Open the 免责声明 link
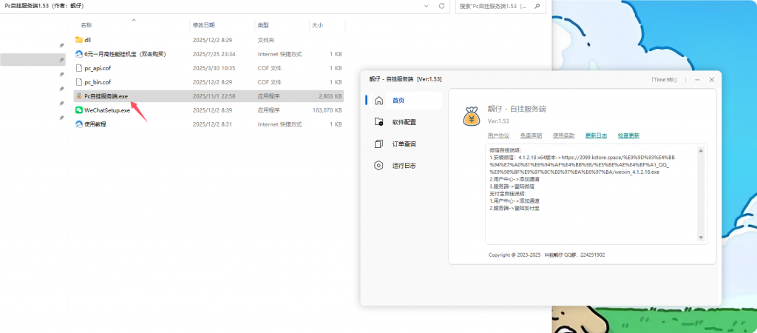This screenshot has height=333, width=757. [531, 136]
